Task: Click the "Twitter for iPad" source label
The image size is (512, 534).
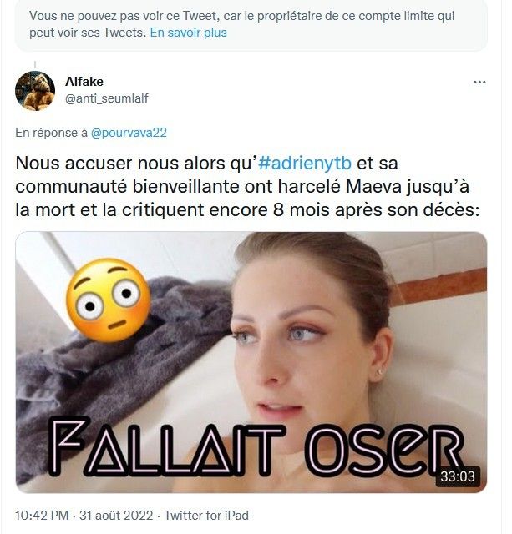Action: coord(206,516)
